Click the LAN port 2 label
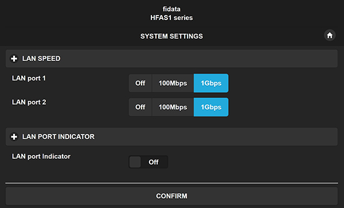This screenshot has width=344, height=208. 29,102
